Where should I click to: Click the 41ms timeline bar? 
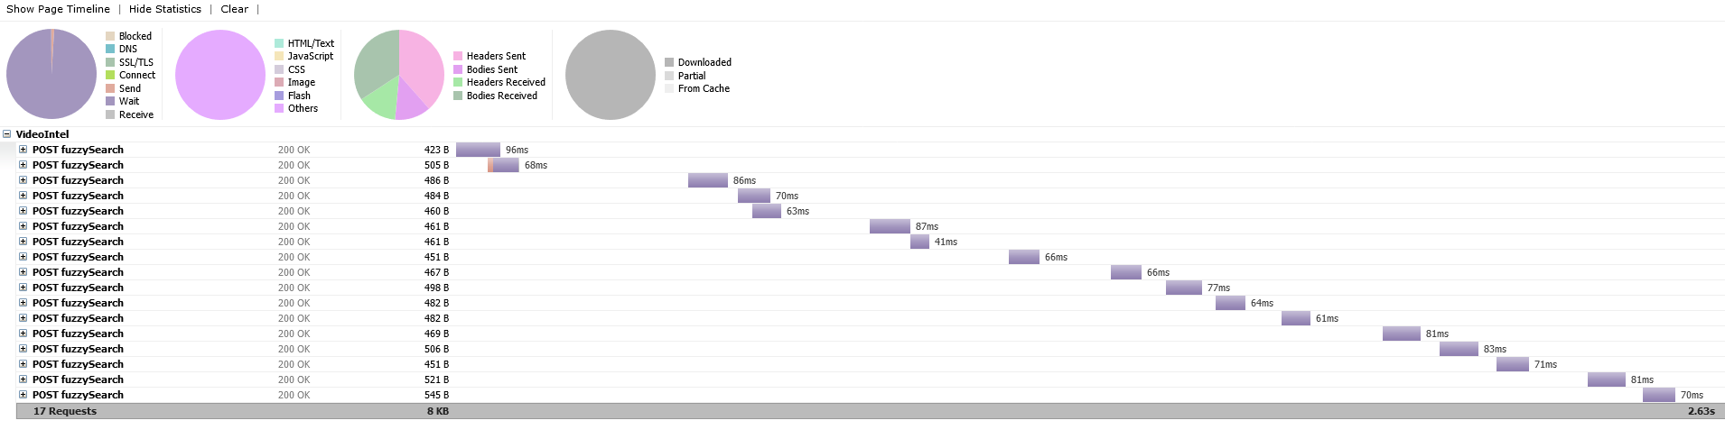click(x=919, y=242)
